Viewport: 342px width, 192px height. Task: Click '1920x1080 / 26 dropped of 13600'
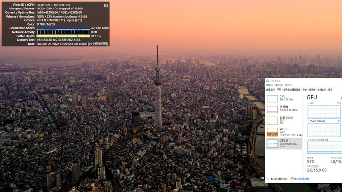pyautogui.click(x=59, y=9)
